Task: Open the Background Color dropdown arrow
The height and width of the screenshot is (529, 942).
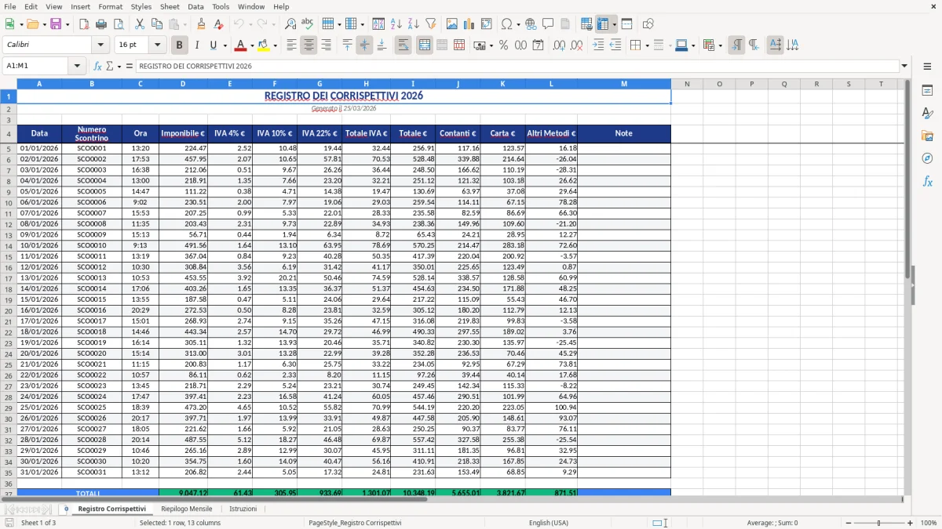Action: click(275, 45)
